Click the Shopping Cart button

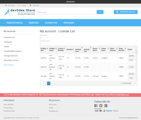pos(126,12)
